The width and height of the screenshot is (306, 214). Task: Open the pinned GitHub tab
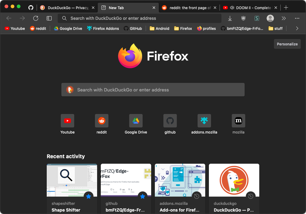31,8
